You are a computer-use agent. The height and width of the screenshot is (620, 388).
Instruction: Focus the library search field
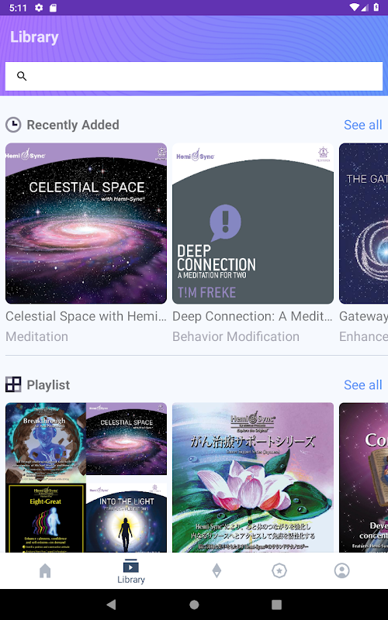tap(194, 76)
